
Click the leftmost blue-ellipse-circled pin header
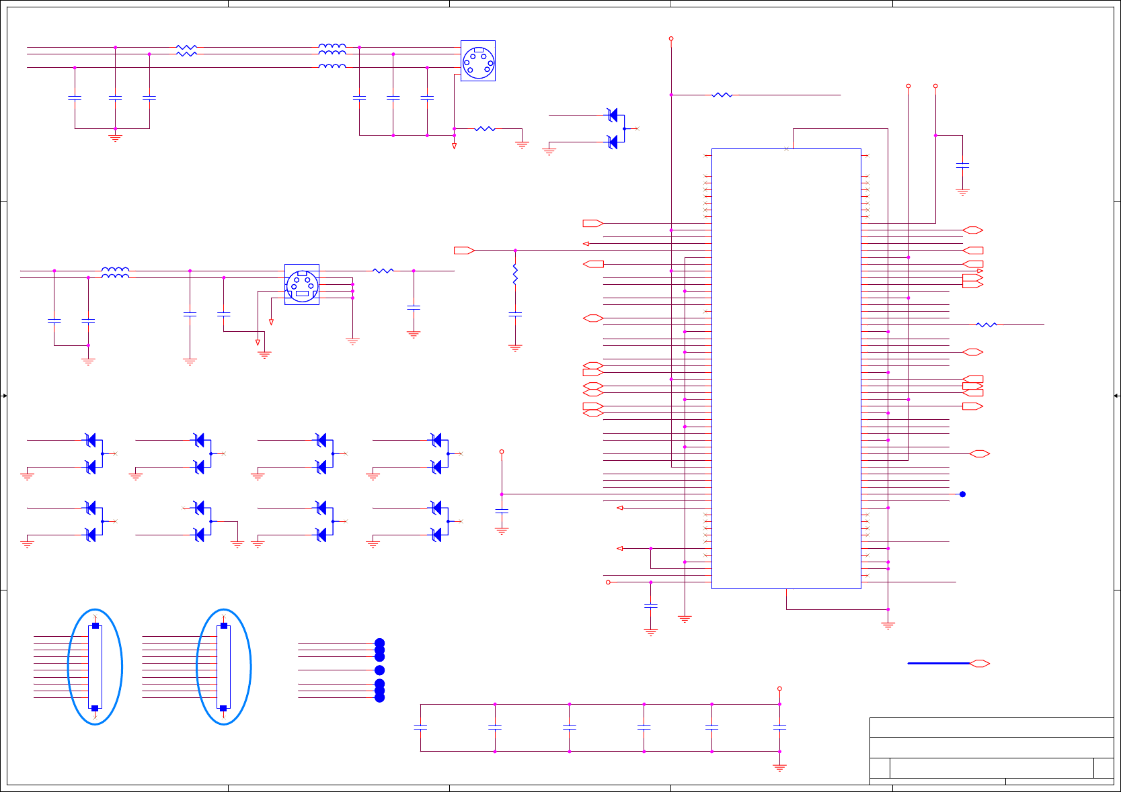coord(95,667)
